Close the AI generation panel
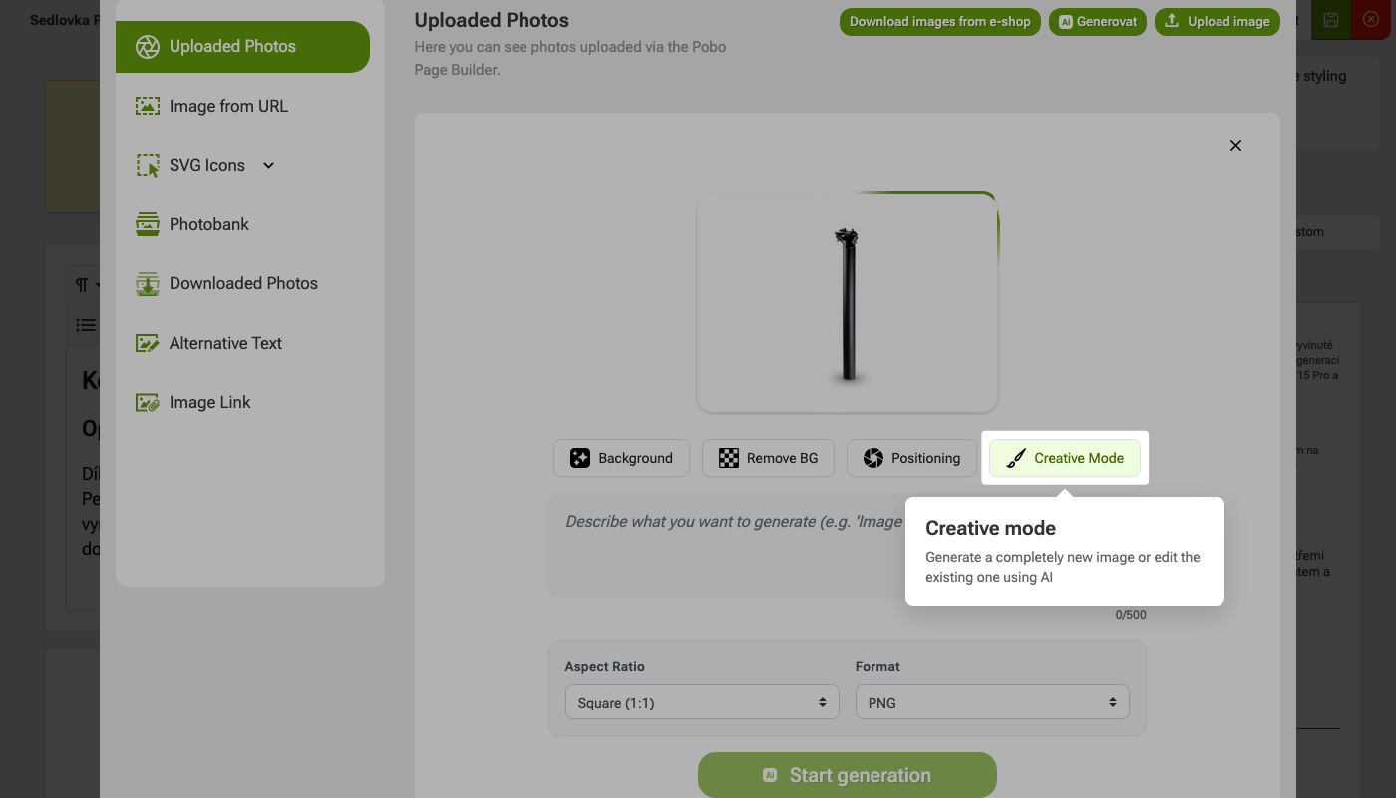Viewport: 1396px width, 798px height. coord(1235,146)
